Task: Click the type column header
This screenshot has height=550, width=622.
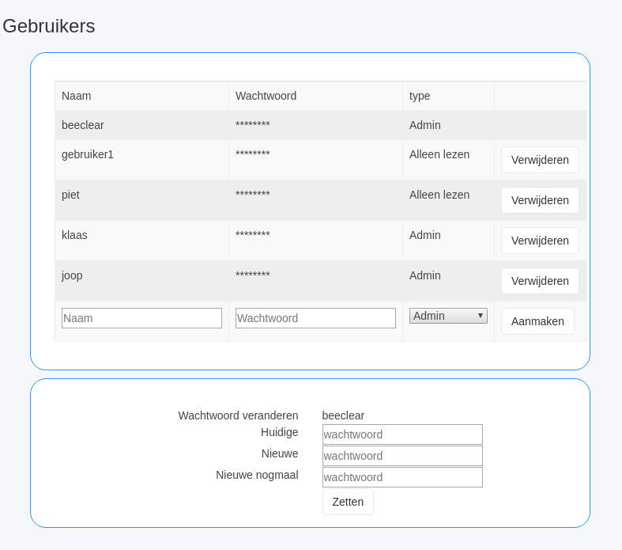Action: [420, 96]
